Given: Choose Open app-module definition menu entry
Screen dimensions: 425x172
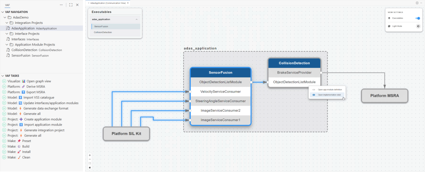Looking at the screenshot, I should 327,90.
